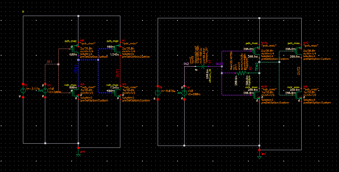Click the 1.245u annotation under M1
Image resolution: width=339 pixels, height=172 pixels.
pos(115,55)
